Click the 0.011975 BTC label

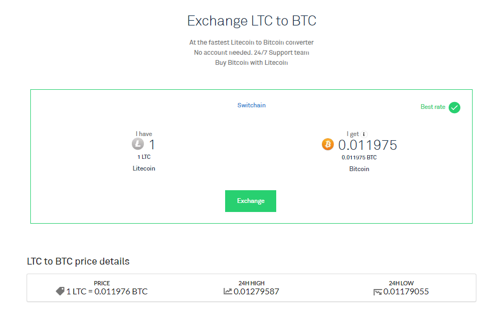359,157
